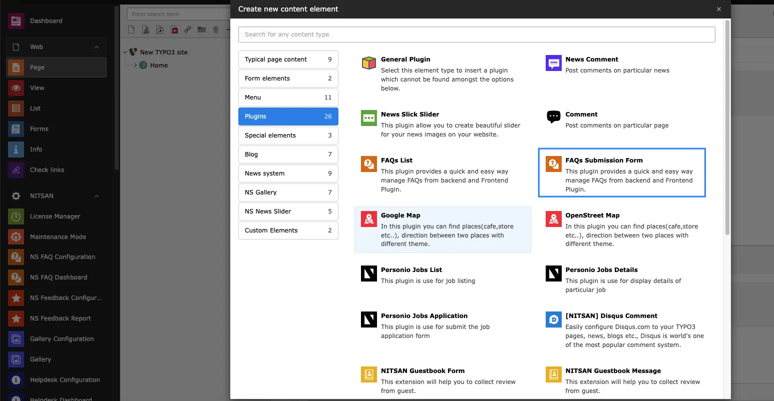Open the Gallery module
Screen dimensions: 774x401
tap(56, 359)
